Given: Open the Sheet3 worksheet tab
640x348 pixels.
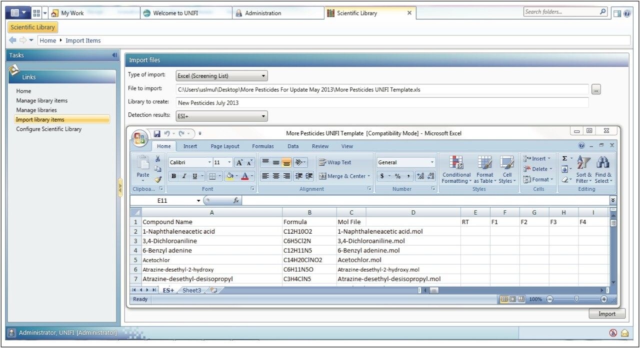Looking at the screenshot, I should 192,290.
